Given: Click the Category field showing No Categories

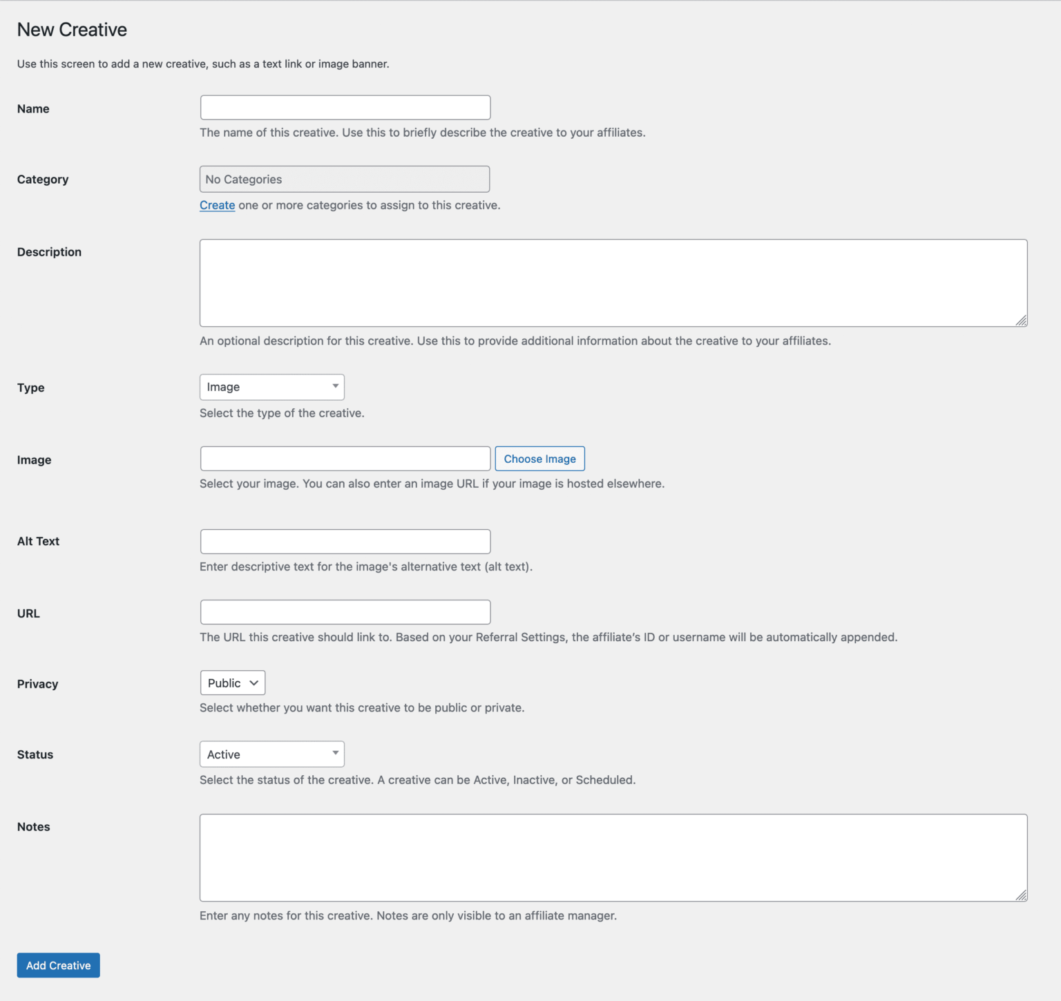Looking at the screenshot, I should click(345, 179).
